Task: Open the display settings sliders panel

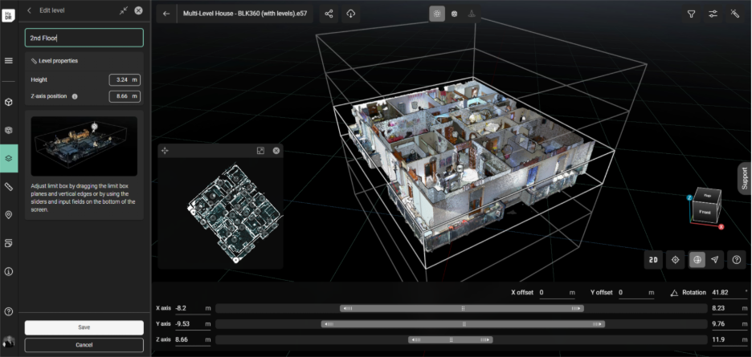Action: (x=713, y=14)
